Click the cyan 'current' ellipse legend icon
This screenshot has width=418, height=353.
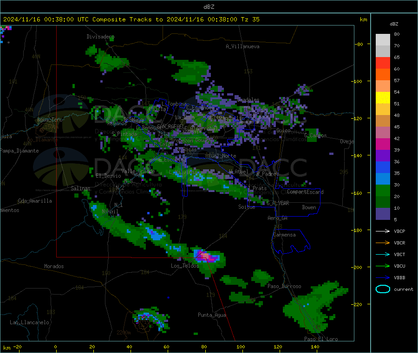(x=383, y=289)
